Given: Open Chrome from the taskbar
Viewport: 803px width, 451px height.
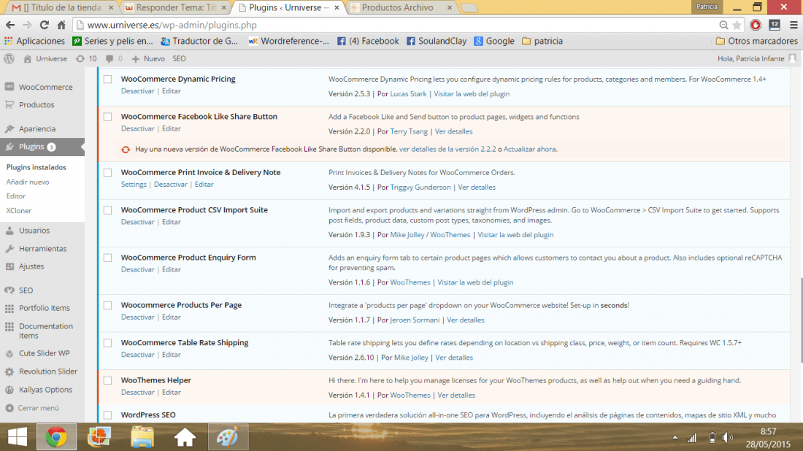Looking at the screenshot, I should (56, 436).
